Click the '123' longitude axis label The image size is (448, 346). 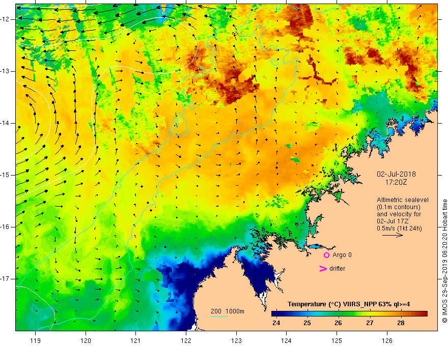tap(236, 340)
